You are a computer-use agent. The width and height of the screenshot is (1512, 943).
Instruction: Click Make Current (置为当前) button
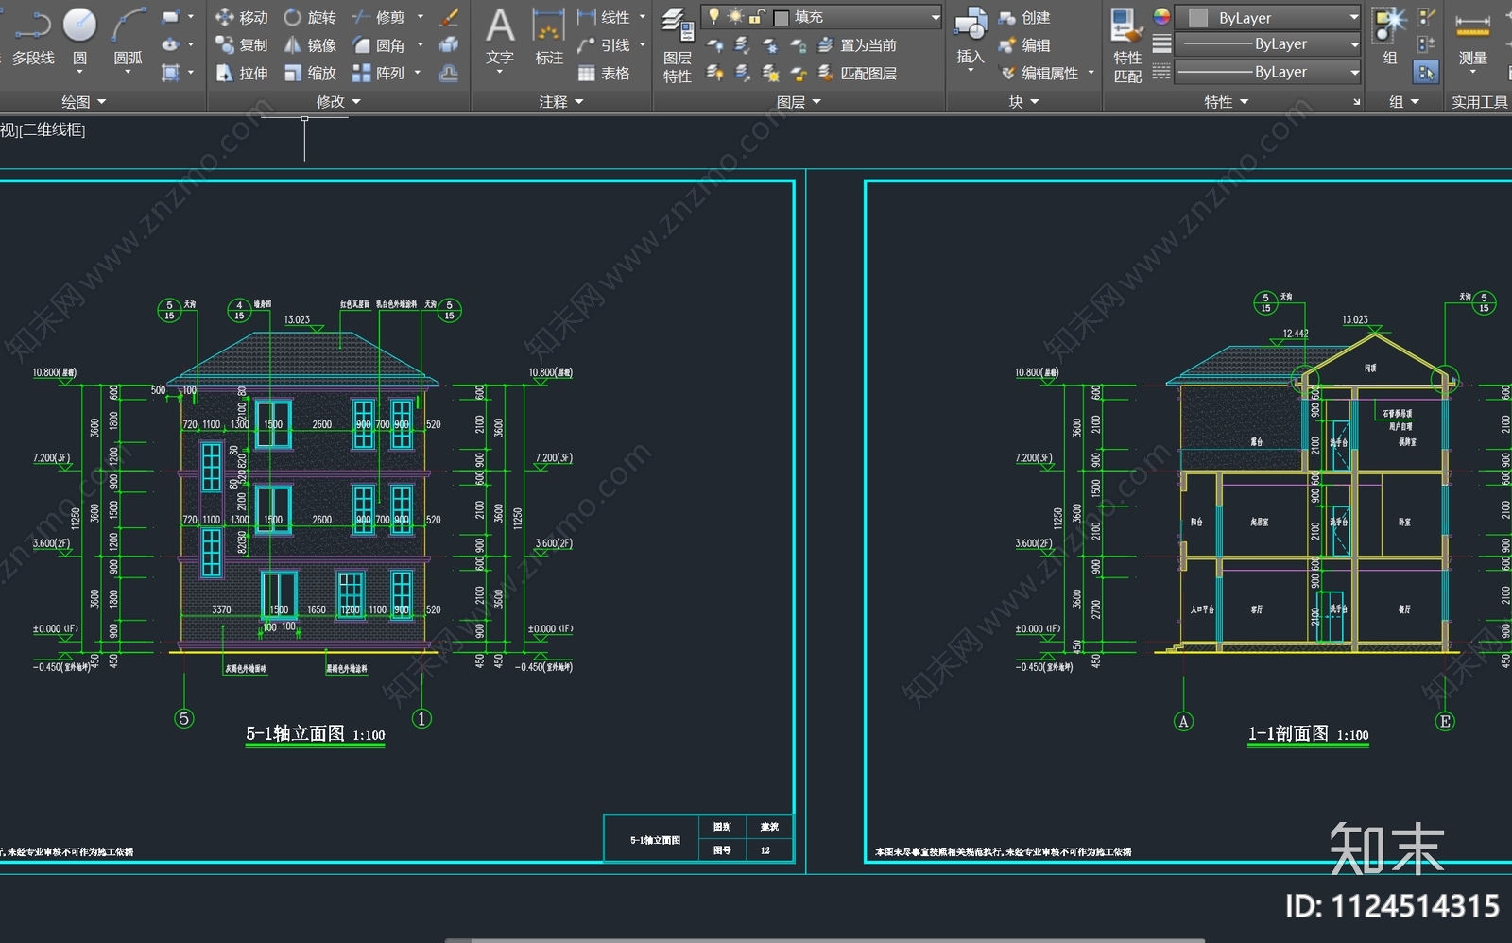[x=857, y=44]
